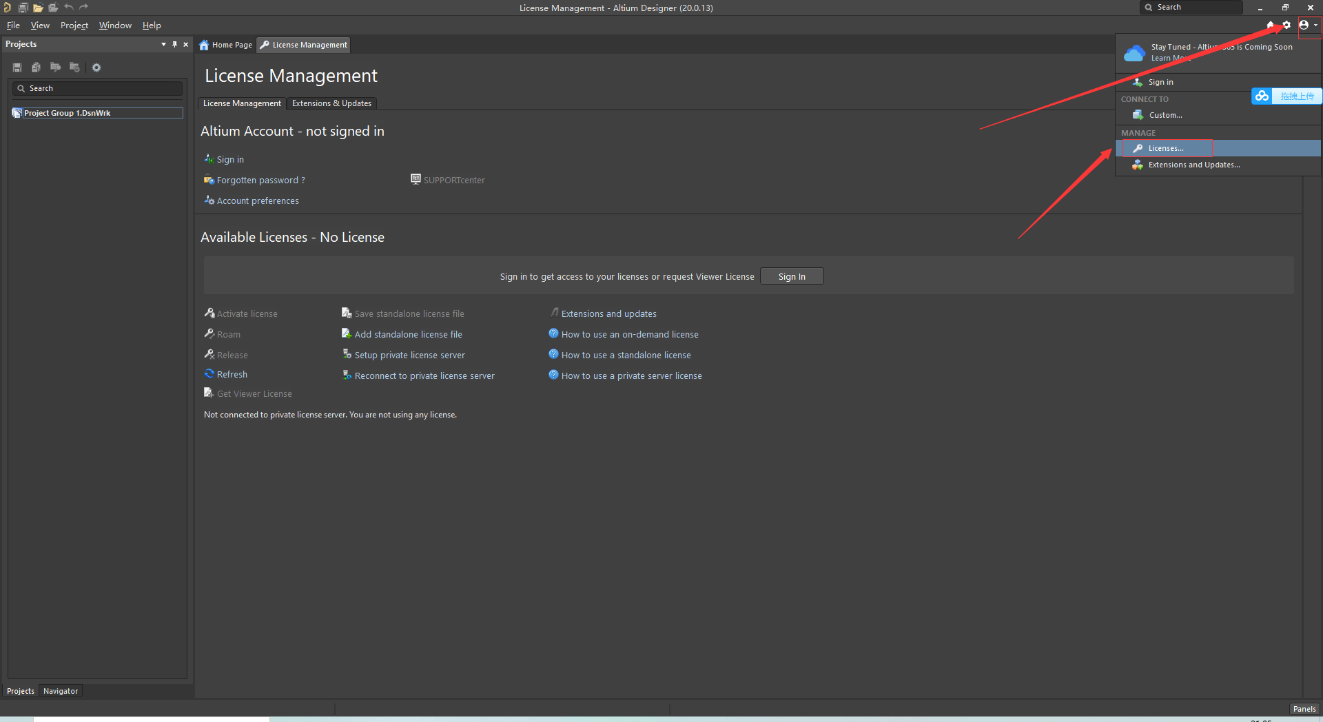This screenshot has height=722, width=1323.
Task: Open the View menu
Action: (x=40, y=25)
